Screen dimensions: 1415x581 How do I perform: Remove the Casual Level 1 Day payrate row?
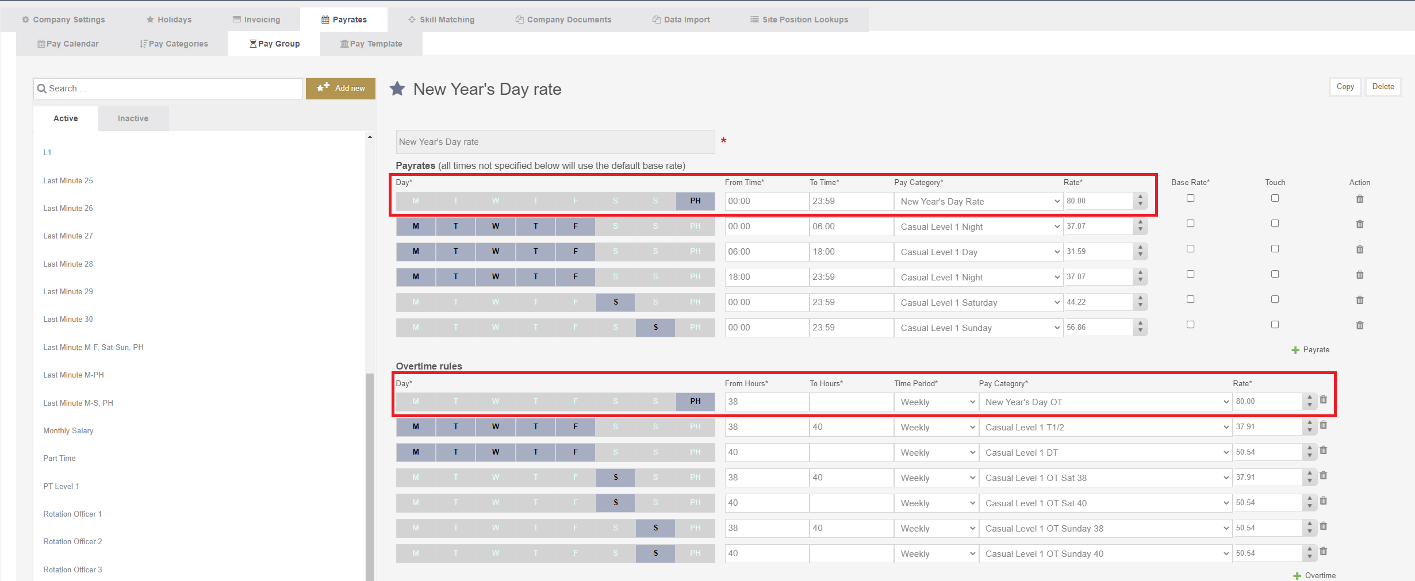[1359, 249]
